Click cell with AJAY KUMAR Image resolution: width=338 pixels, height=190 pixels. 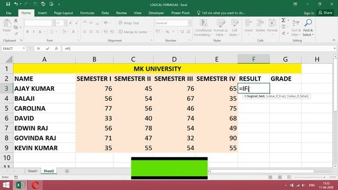pyautogui.click(x=44, y=88)
